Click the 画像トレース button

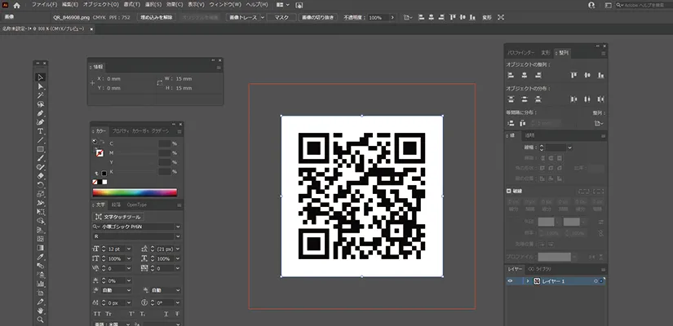(242, 18)
